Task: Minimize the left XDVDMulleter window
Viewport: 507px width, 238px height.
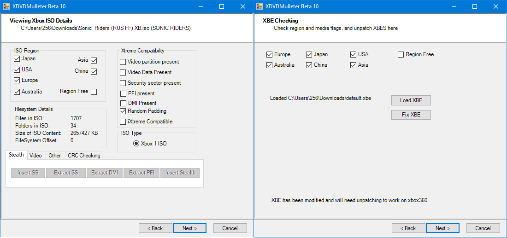Action: [x=201, y=6]
